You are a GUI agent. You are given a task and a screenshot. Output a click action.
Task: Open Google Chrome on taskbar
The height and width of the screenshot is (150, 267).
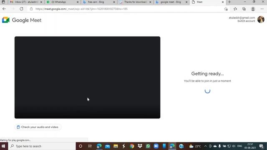[x=132, y=146]
